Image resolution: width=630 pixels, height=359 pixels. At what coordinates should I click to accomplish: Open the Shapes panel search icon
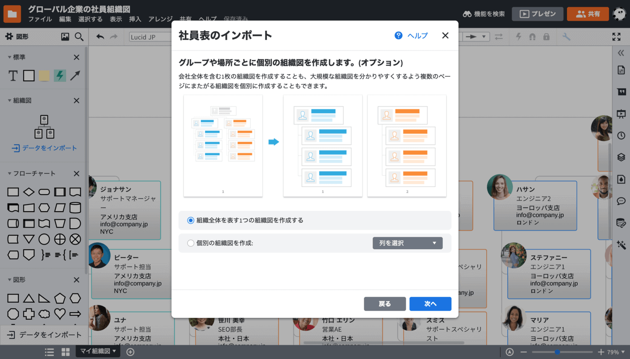coord(79,37)
